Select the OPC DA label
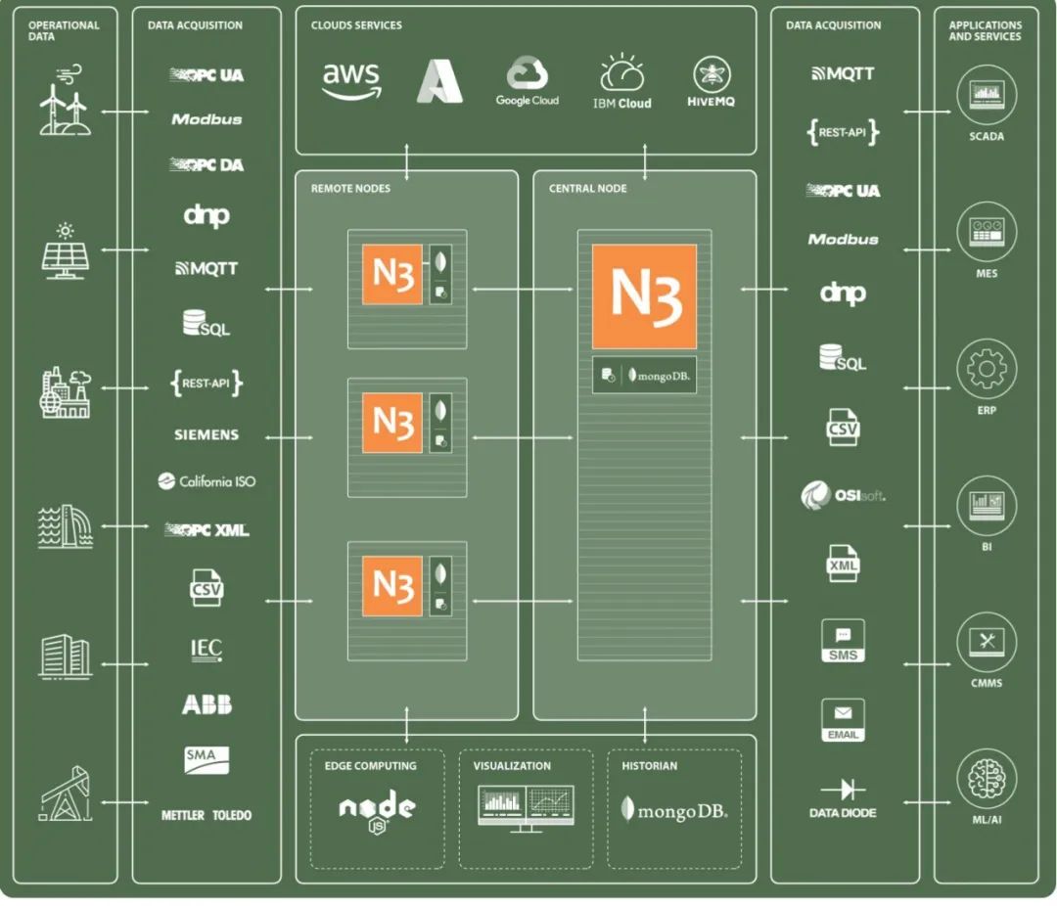 pos(207,165)
